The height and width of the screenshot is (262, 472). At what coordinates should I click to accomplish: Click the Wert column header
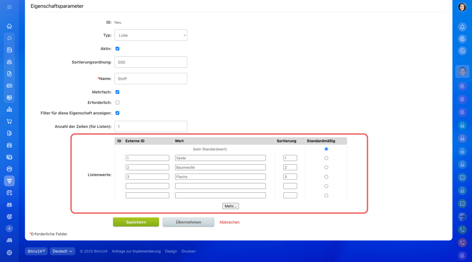[x=179, y=141]
